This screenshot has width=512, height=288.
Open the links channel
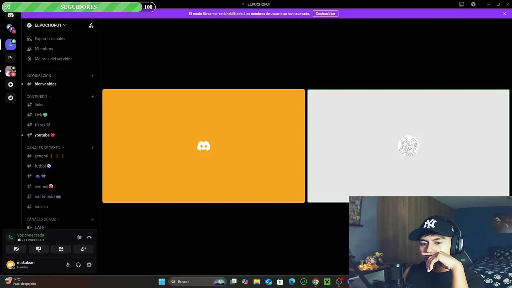(x=60, y=105)
